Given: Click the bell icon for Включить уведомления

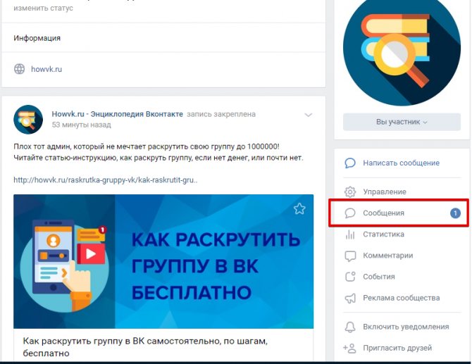Looking at the screenshot, I should click(x=350, y=327).
